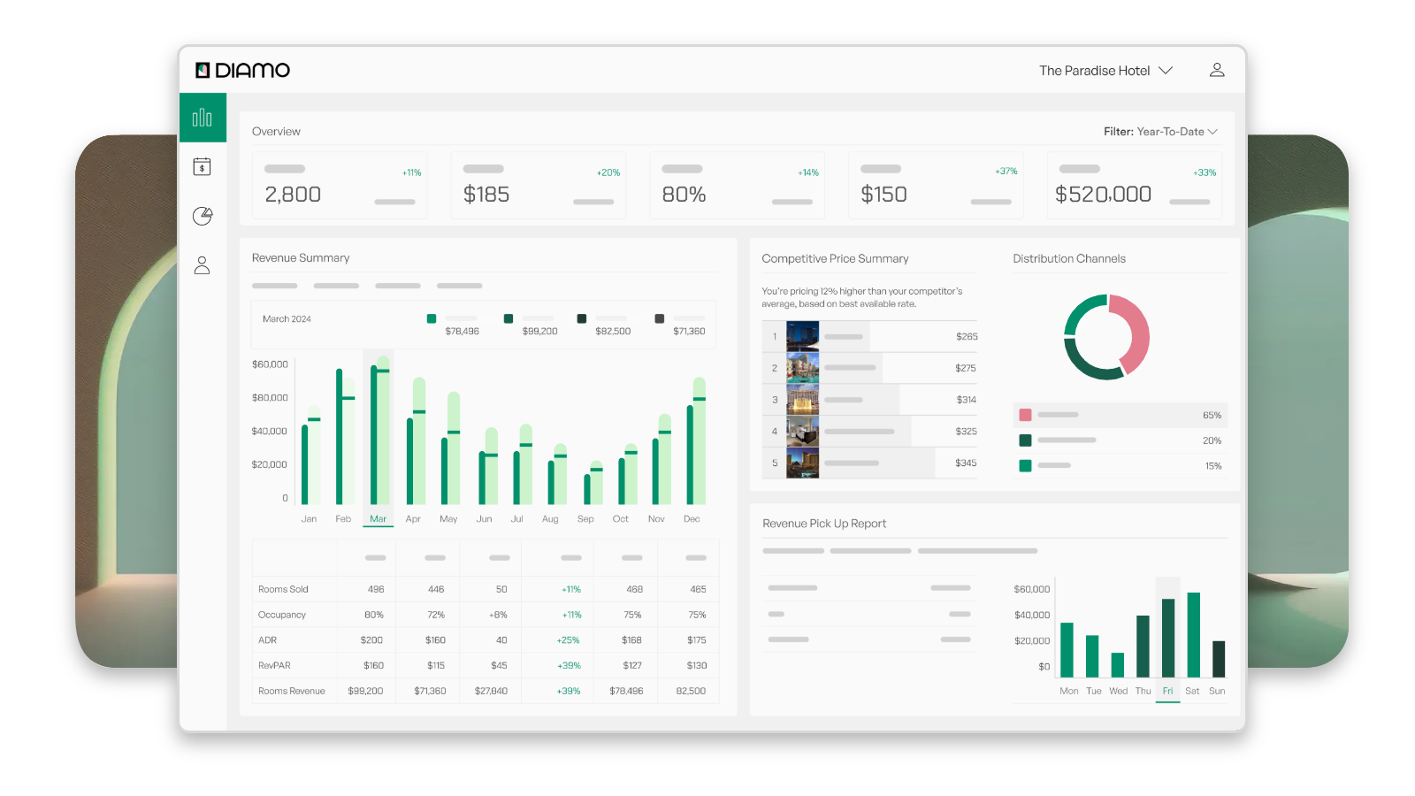The image size is (1415, 796).
Task: Open the reports pie chart icon in the sidebar
Action: [203, 216]
